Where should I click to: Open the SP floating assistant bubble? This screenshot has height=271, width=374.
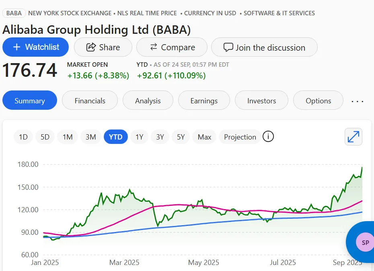click(364, 242)
